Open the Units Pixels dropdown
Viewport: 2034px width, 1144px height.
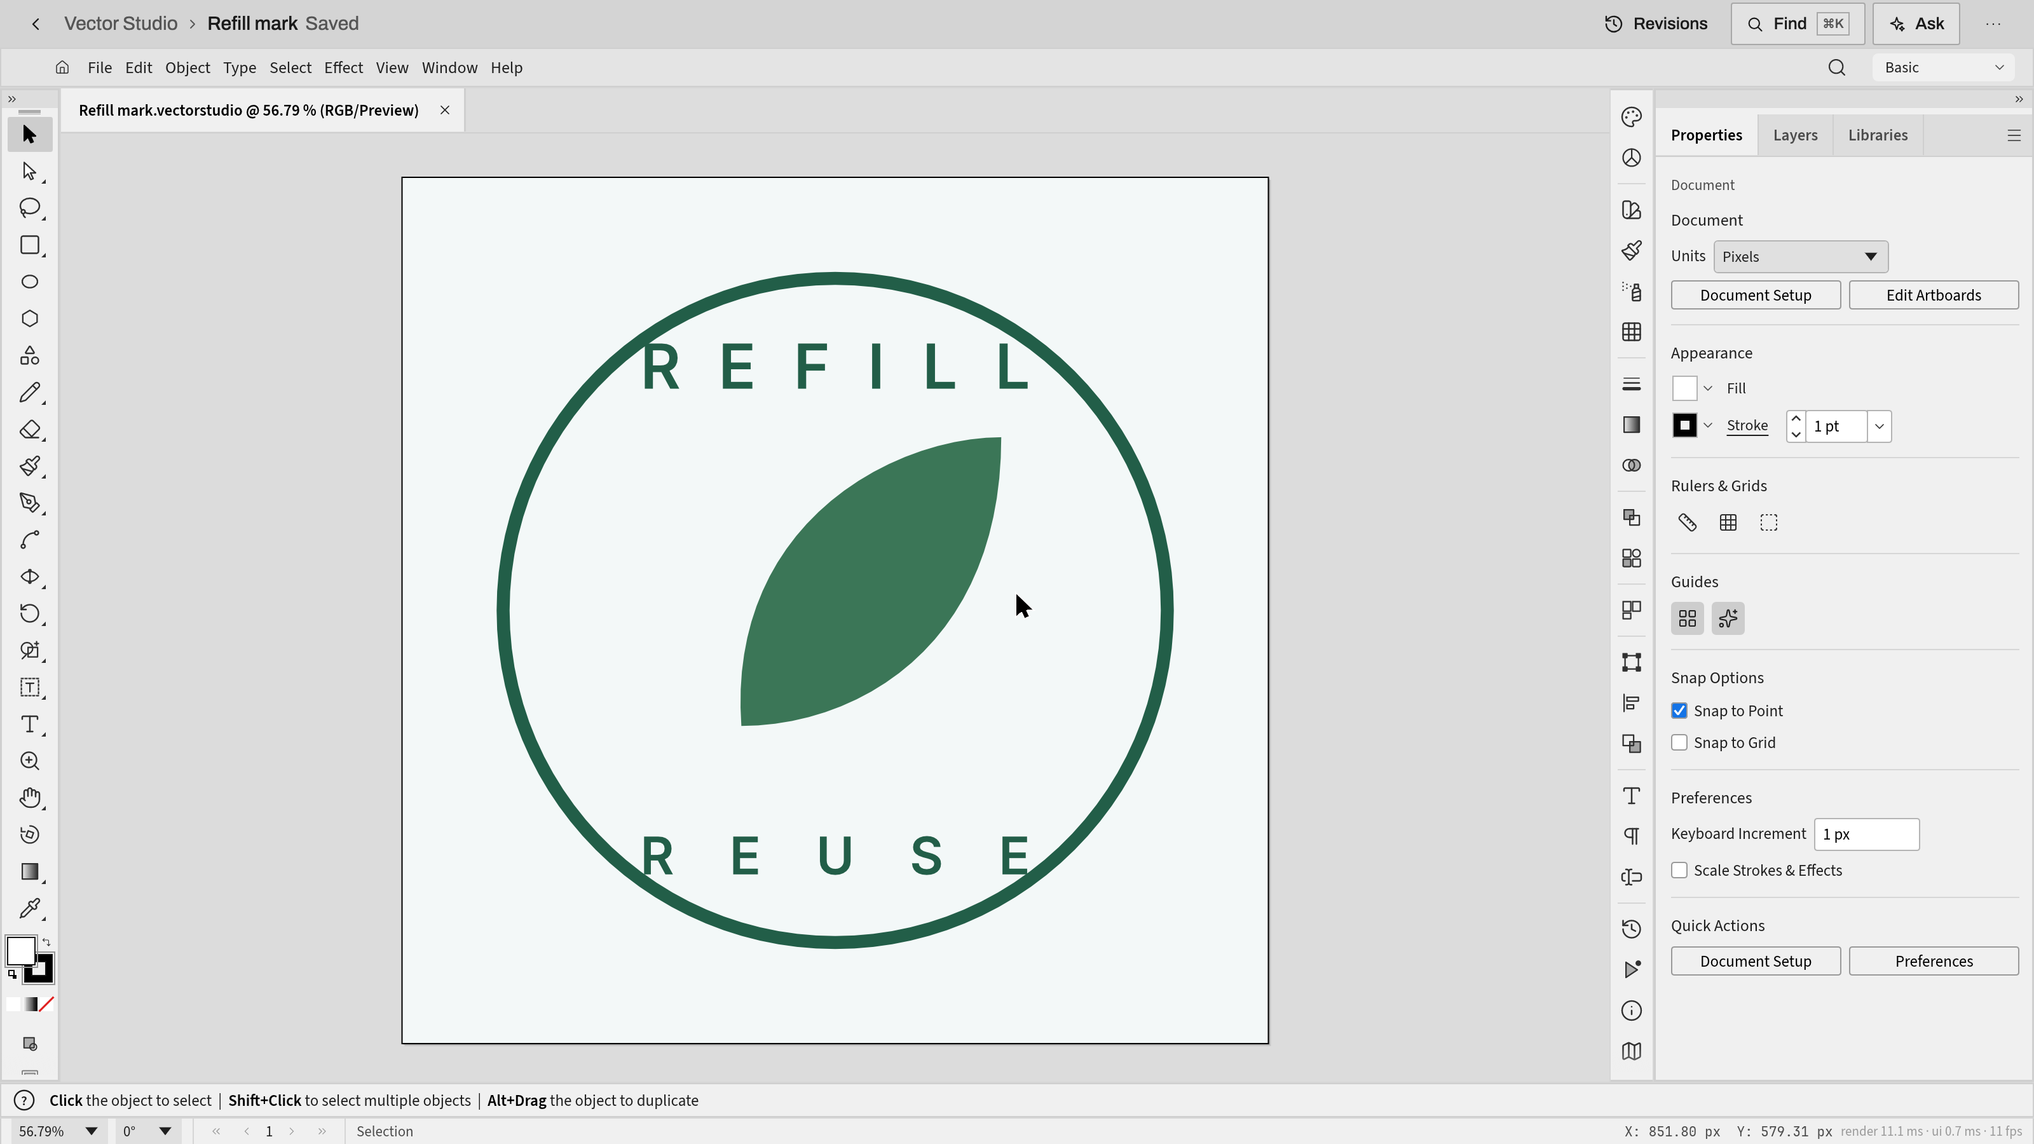[x=1800, y=257]
